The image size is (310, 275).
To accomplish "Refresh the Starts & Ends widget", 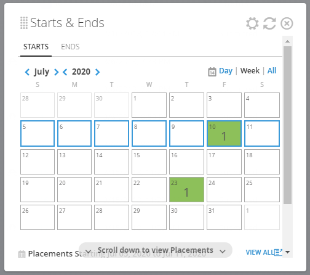I will tap(269, 23).
